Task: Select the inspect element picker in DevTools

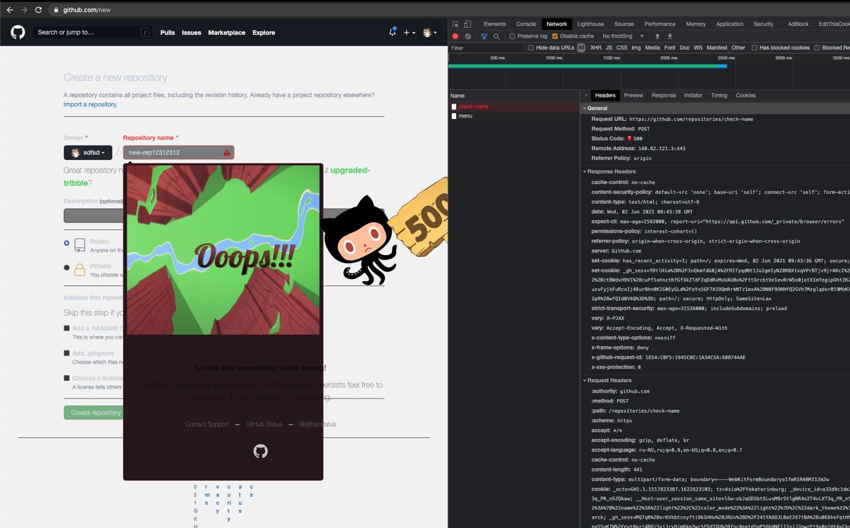Action: click(x=456, y=24)
